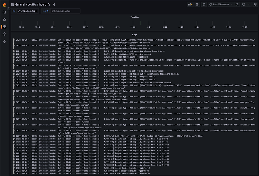Viewport: 259px width, 176px height.
Task: Star the Loki Dashboard
Action: coord(49,4)
